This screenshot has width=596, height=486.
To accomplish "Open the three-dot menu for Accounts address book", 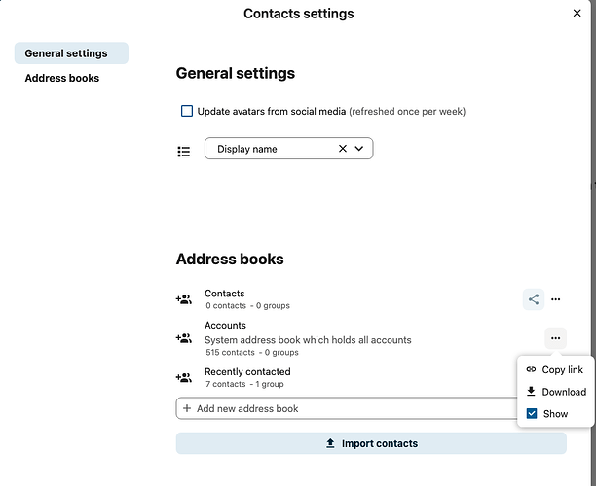I will point(555,338).
